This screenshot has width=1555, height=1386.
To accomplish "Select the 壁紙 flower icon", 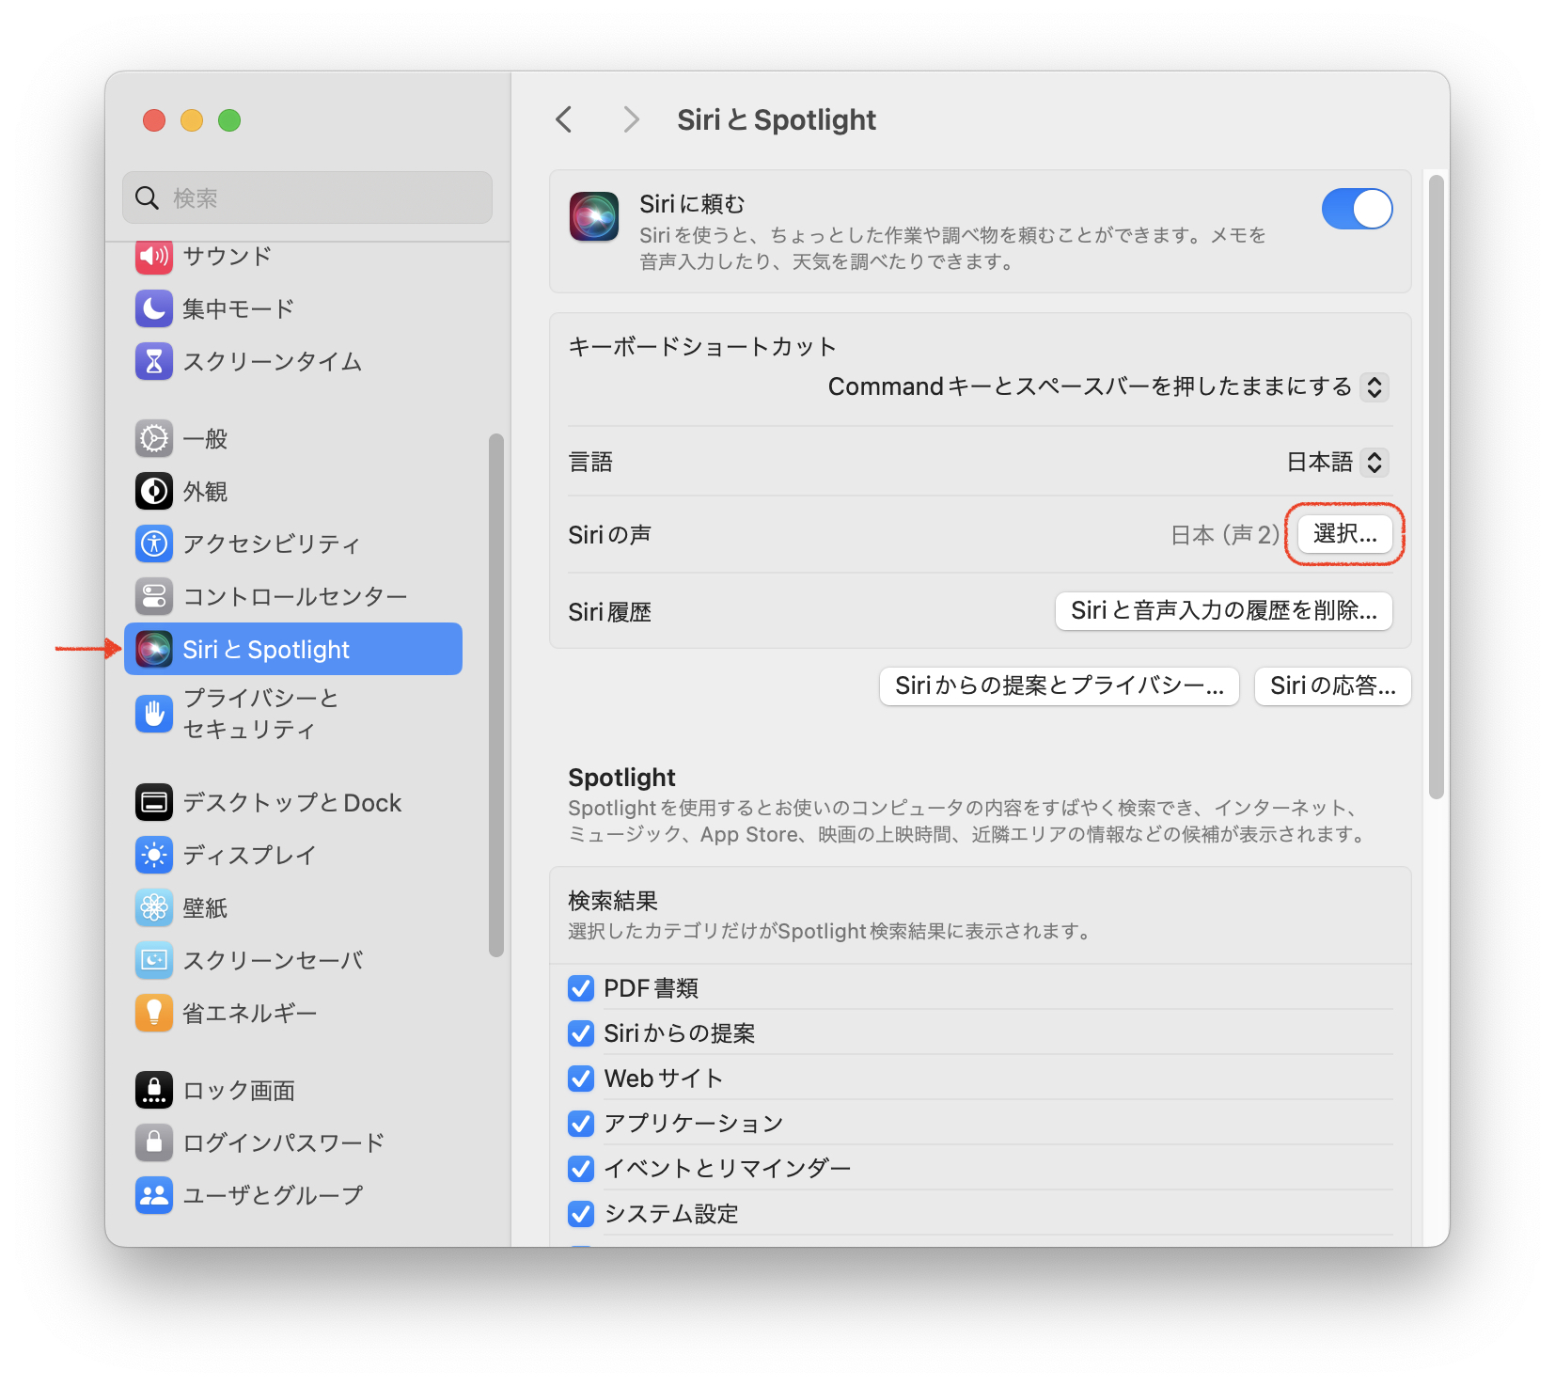I will click(154, 907).
